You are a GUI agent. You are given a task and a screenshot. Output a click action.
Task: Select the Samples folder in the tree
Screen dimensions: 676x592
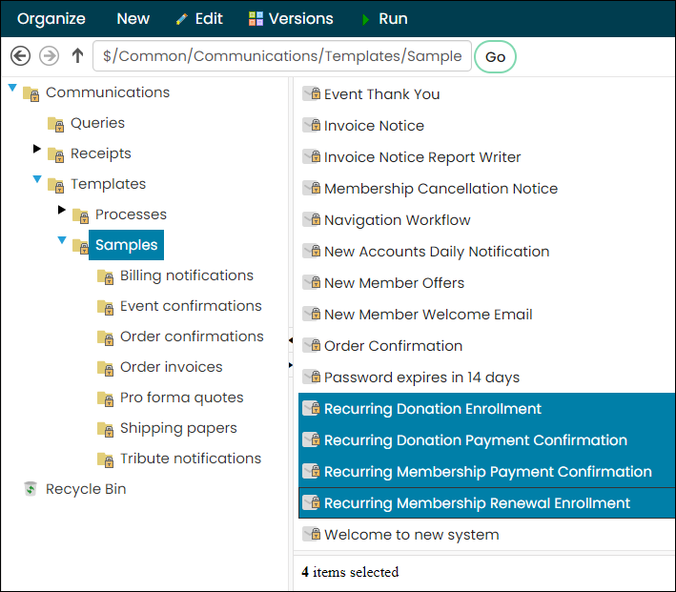[x=126, y=245]
